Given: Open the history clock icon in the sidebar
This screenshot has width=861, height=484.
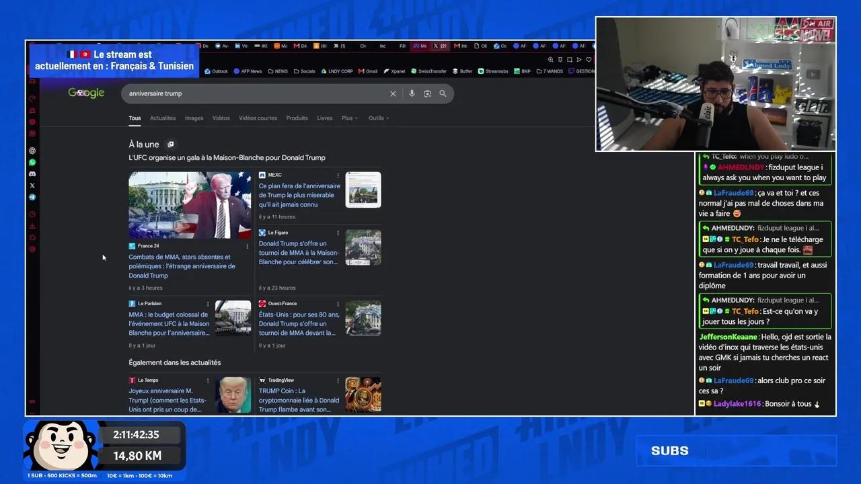Looking at the screenshot, I should coord(32,214).
